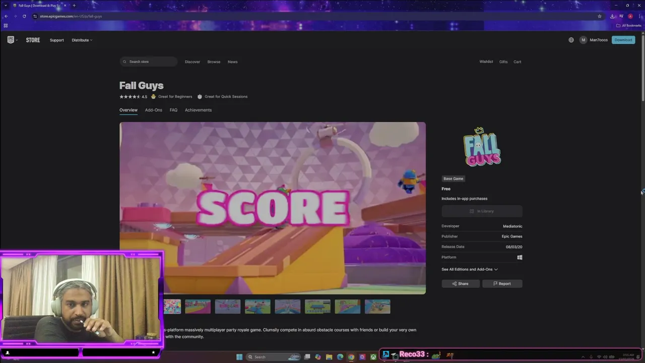Click the SCORE video preview
This screenshot has height=363, width=645.
[x=273, y=208]
